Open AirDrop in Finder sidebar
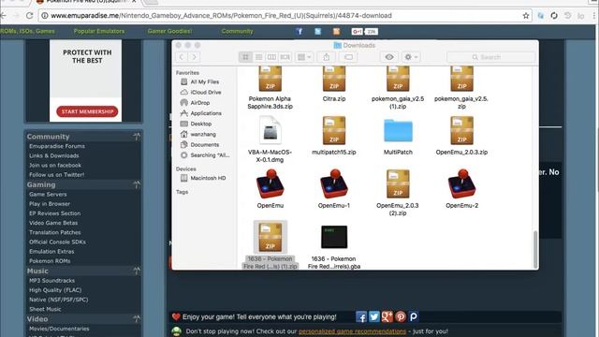 click(x=199, y=103)
